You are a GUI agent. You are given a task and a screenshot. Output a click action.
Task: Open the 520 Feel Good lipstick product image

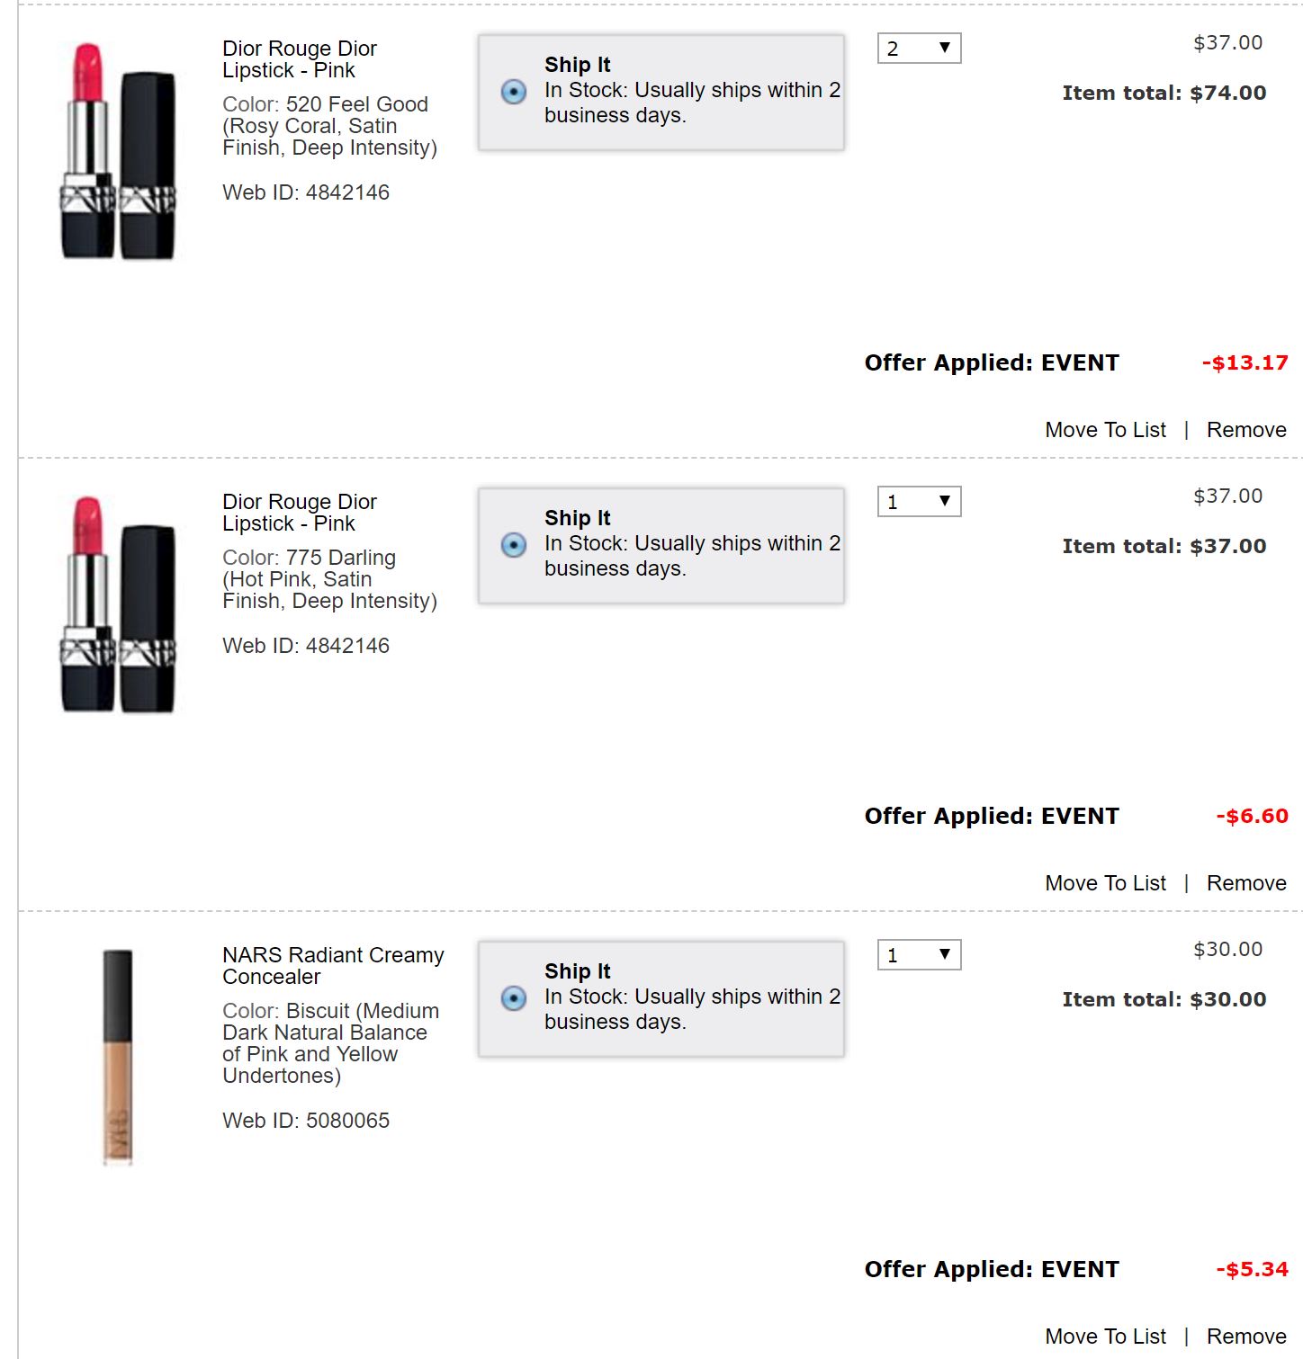click(x=118, y=151)
